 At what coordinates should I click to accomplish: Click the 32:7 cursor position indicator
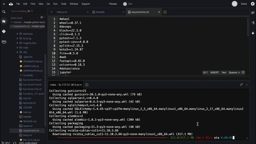point(205,72)
